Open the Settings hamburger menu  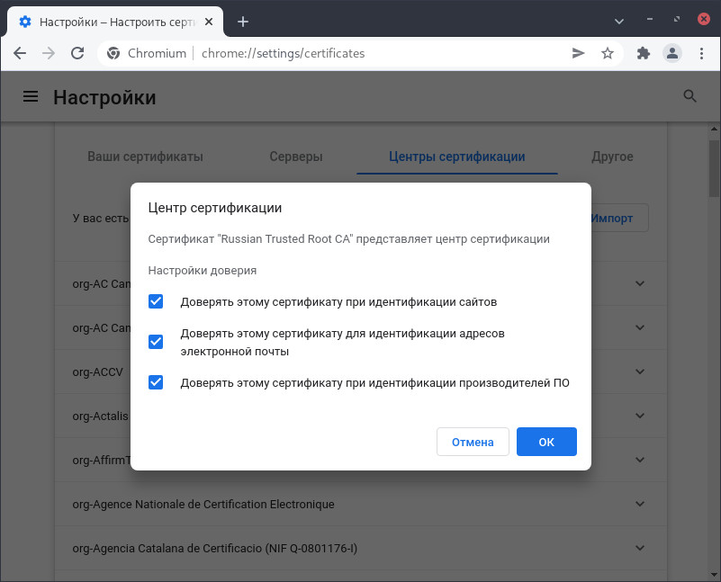31,96
